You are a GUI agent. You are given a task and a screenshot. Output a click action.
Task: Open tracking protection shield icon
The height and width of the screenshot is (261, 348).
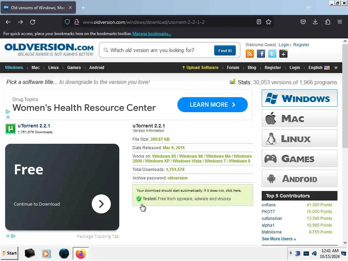pyautogui.click(x=67, y=22)
